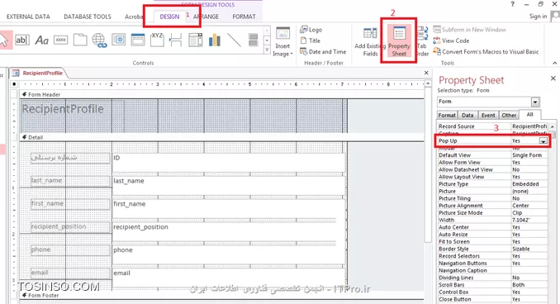This screenshot has width=560, height=304.
Task: Click the Default View property value
Action: pos(529,155)
